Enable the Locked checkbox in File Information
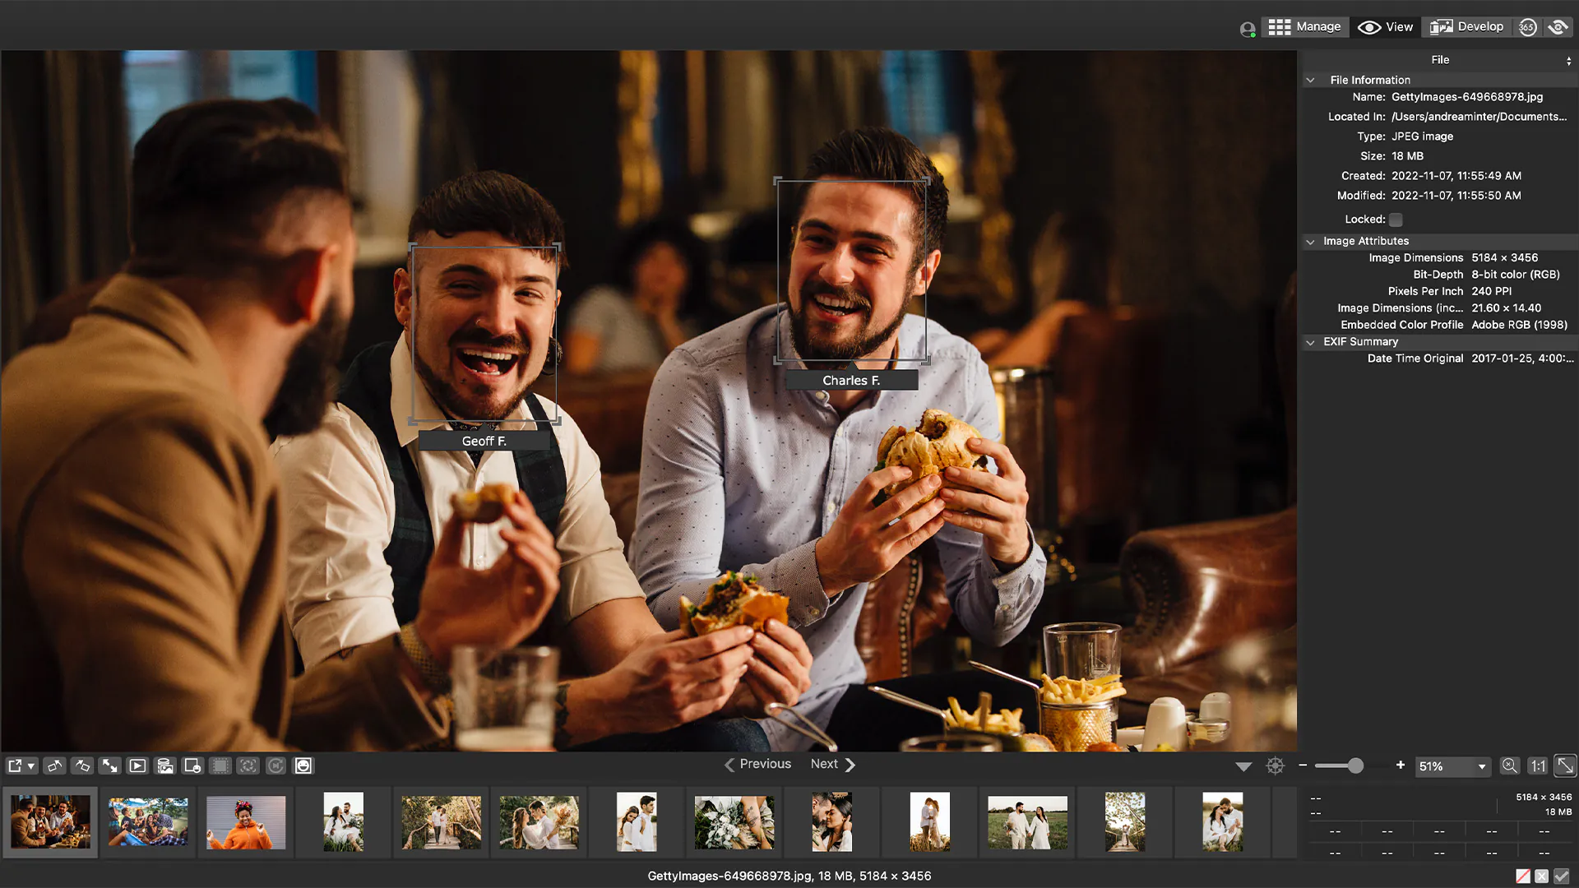The image size is (1579, 888). [1396, 220]
